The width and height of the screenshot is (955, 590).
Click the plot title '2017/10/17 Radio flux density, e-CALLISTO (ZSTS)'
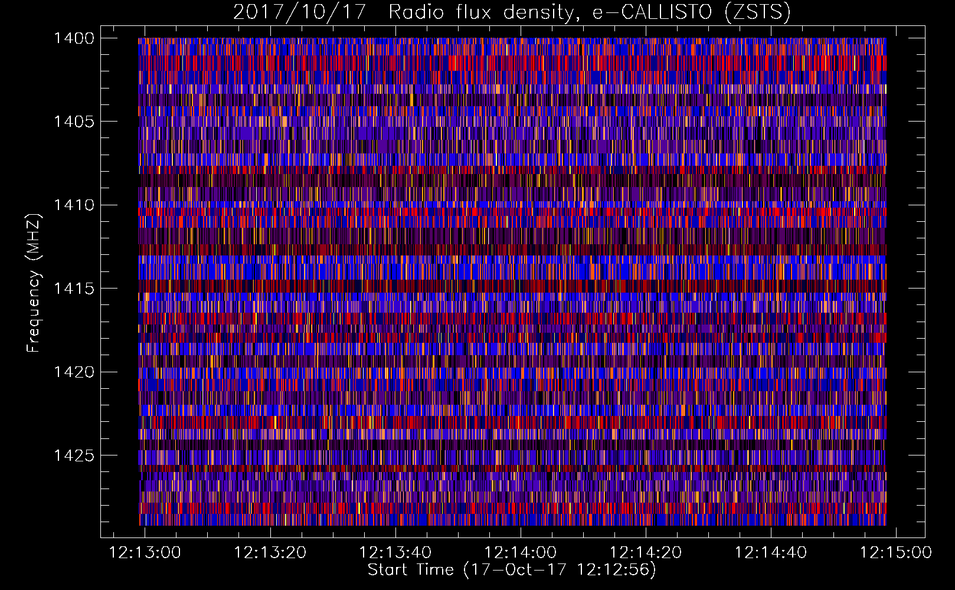(512, 12)
